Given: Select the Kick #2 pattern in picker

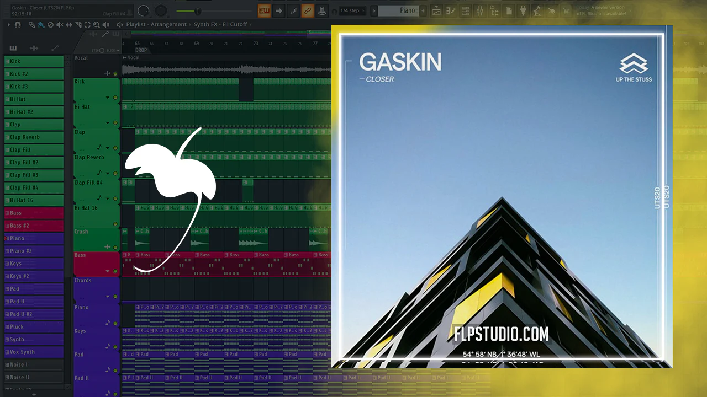Looking at the screenshot, I should point(34,74).
